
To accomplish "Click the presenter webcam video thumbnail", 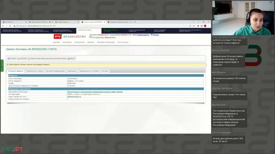I will pyautogui.click(x=243, y=18).
